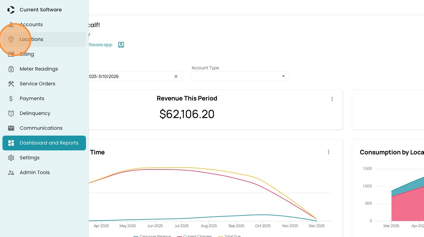Click inside the date range field

tap(129, 76)
